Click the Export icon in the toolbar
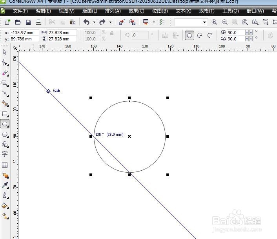277x239 pixels. tap(132, 22)
